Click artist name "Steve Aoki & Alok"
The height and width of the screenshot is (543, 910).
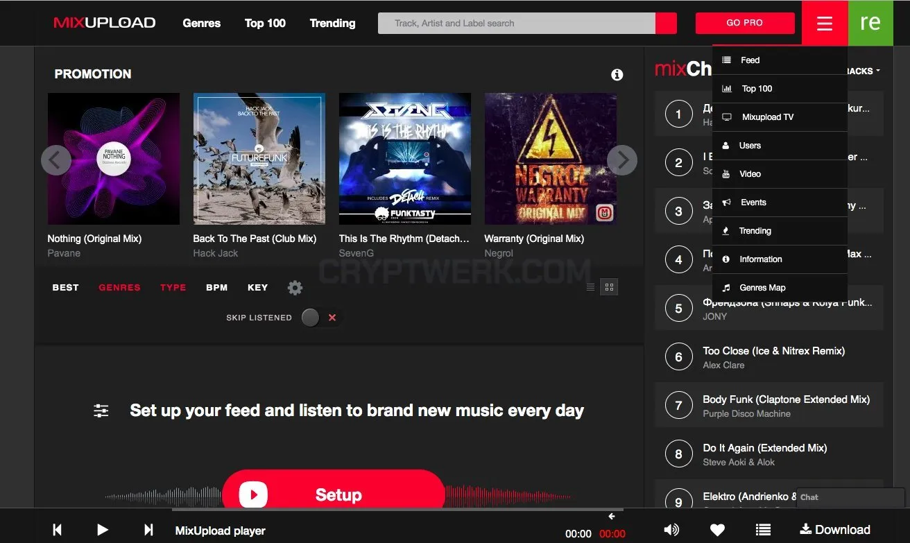[x=739, y=463]
